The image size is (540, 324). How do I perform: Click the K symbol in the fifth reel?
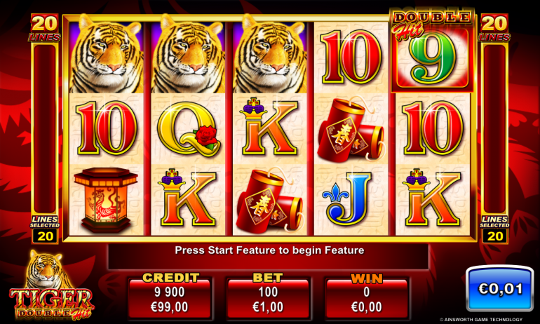pos(432,198)
